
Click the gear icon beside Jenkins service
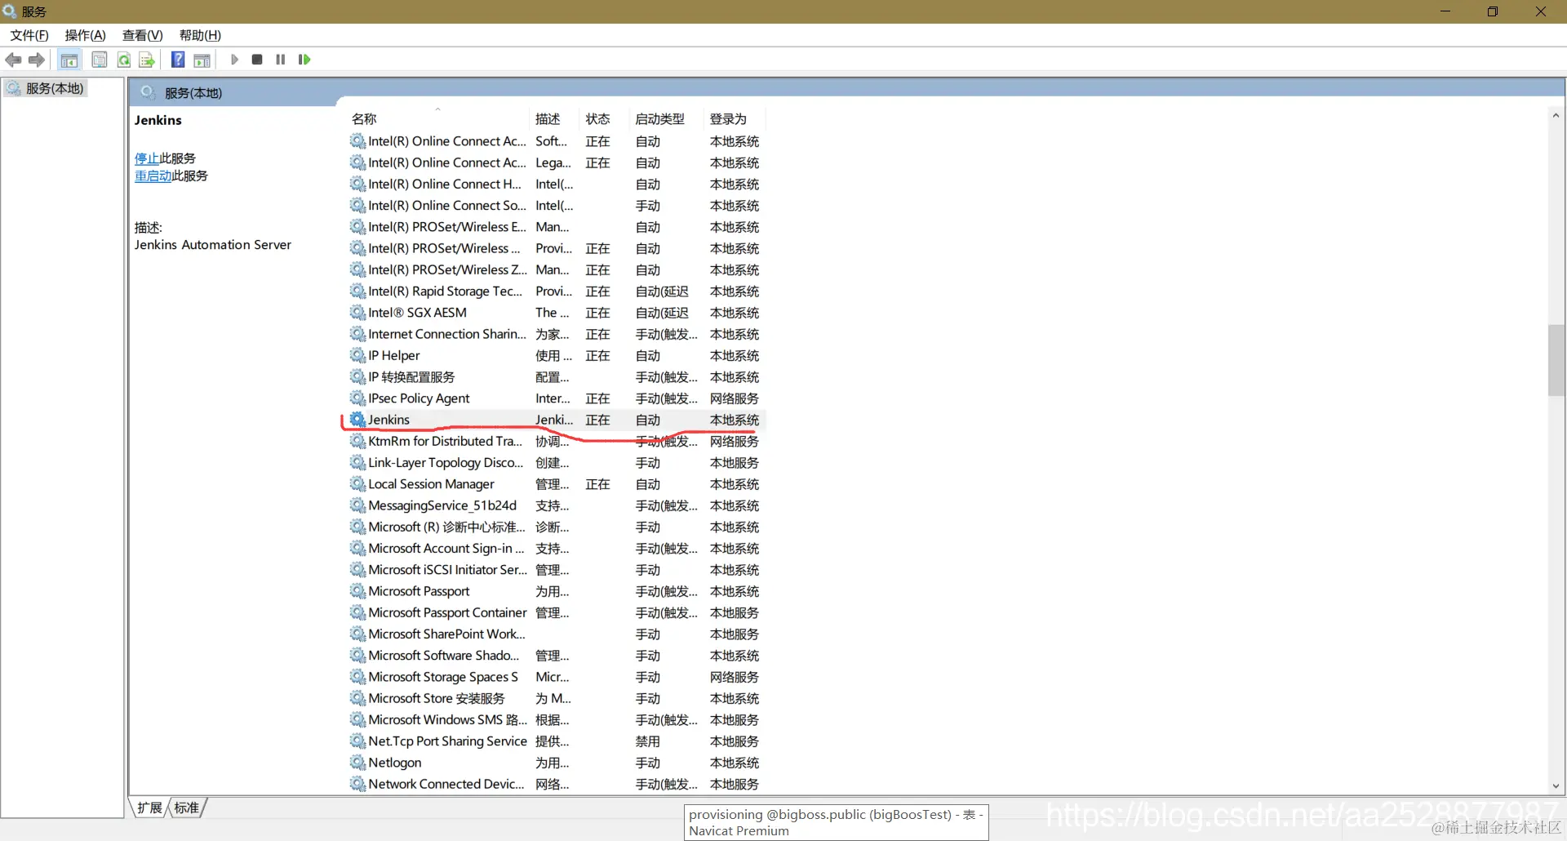pyautogui.click(x=357, y=420)
